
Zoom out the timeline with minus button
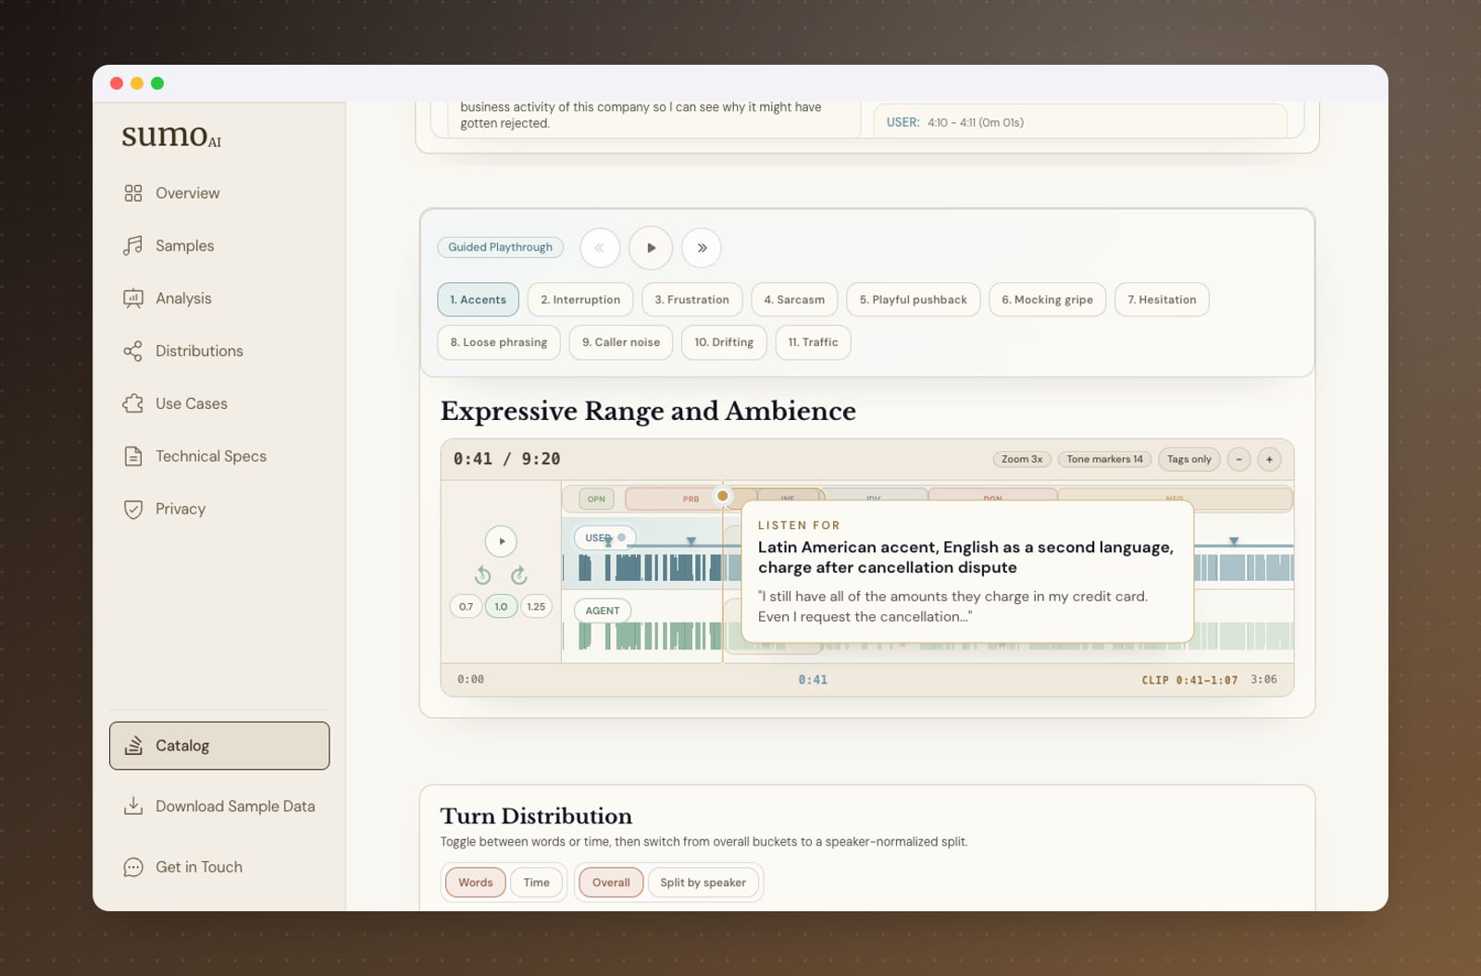1238,459
